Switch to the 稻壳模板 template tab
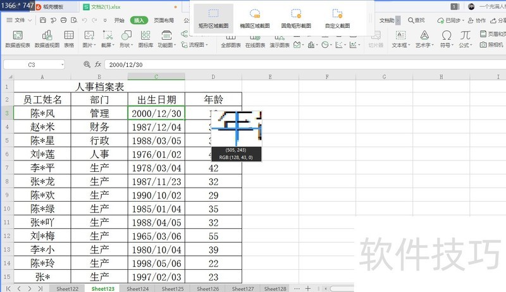This screenshot has height=292, width=506. coord(53,7)
